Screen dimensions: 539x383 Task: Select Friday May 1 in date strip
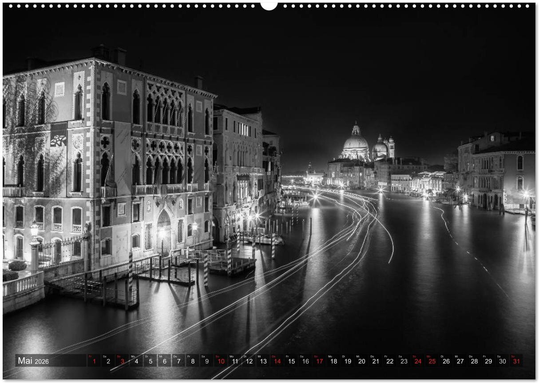[x=94, y=361]
